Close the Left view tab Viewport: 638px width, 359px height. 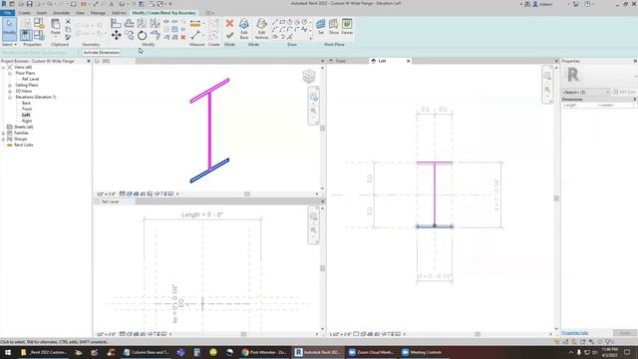point(408,61)
